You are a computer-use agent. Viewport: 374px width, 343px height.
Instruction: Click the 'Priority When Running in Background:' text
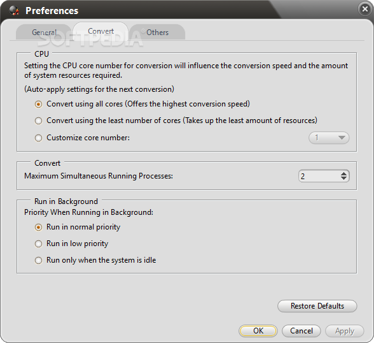pos(88,212)
